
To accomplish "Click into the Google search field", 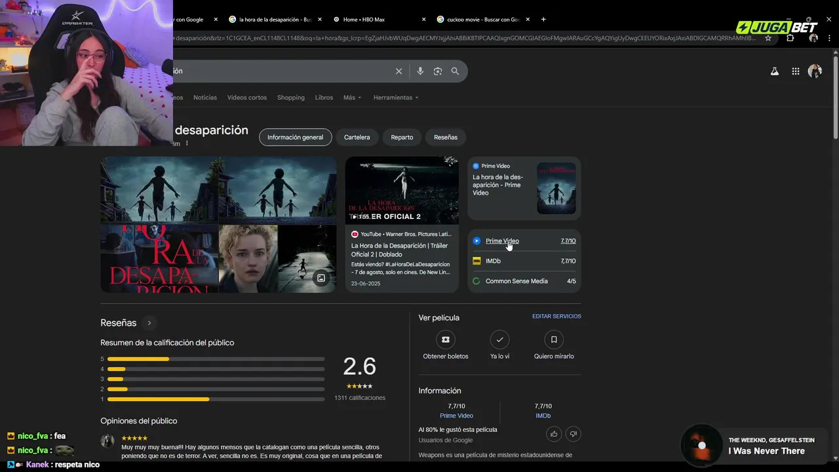I will [282, 71].
